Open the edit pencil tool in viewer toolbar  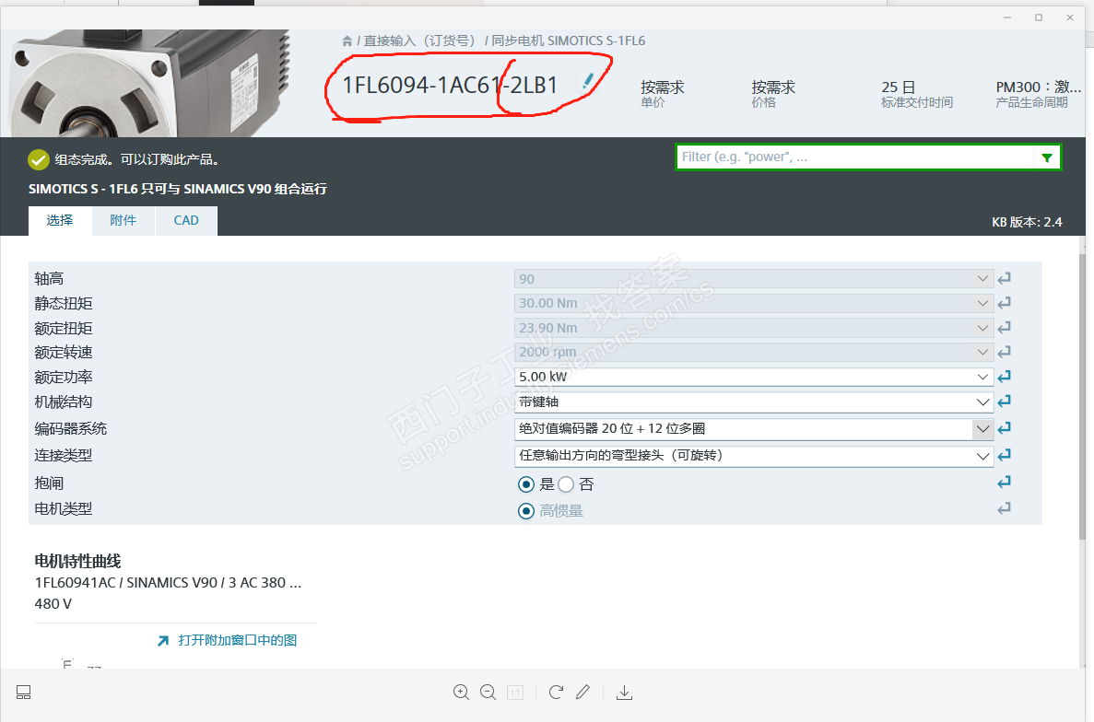click(583, 692)
